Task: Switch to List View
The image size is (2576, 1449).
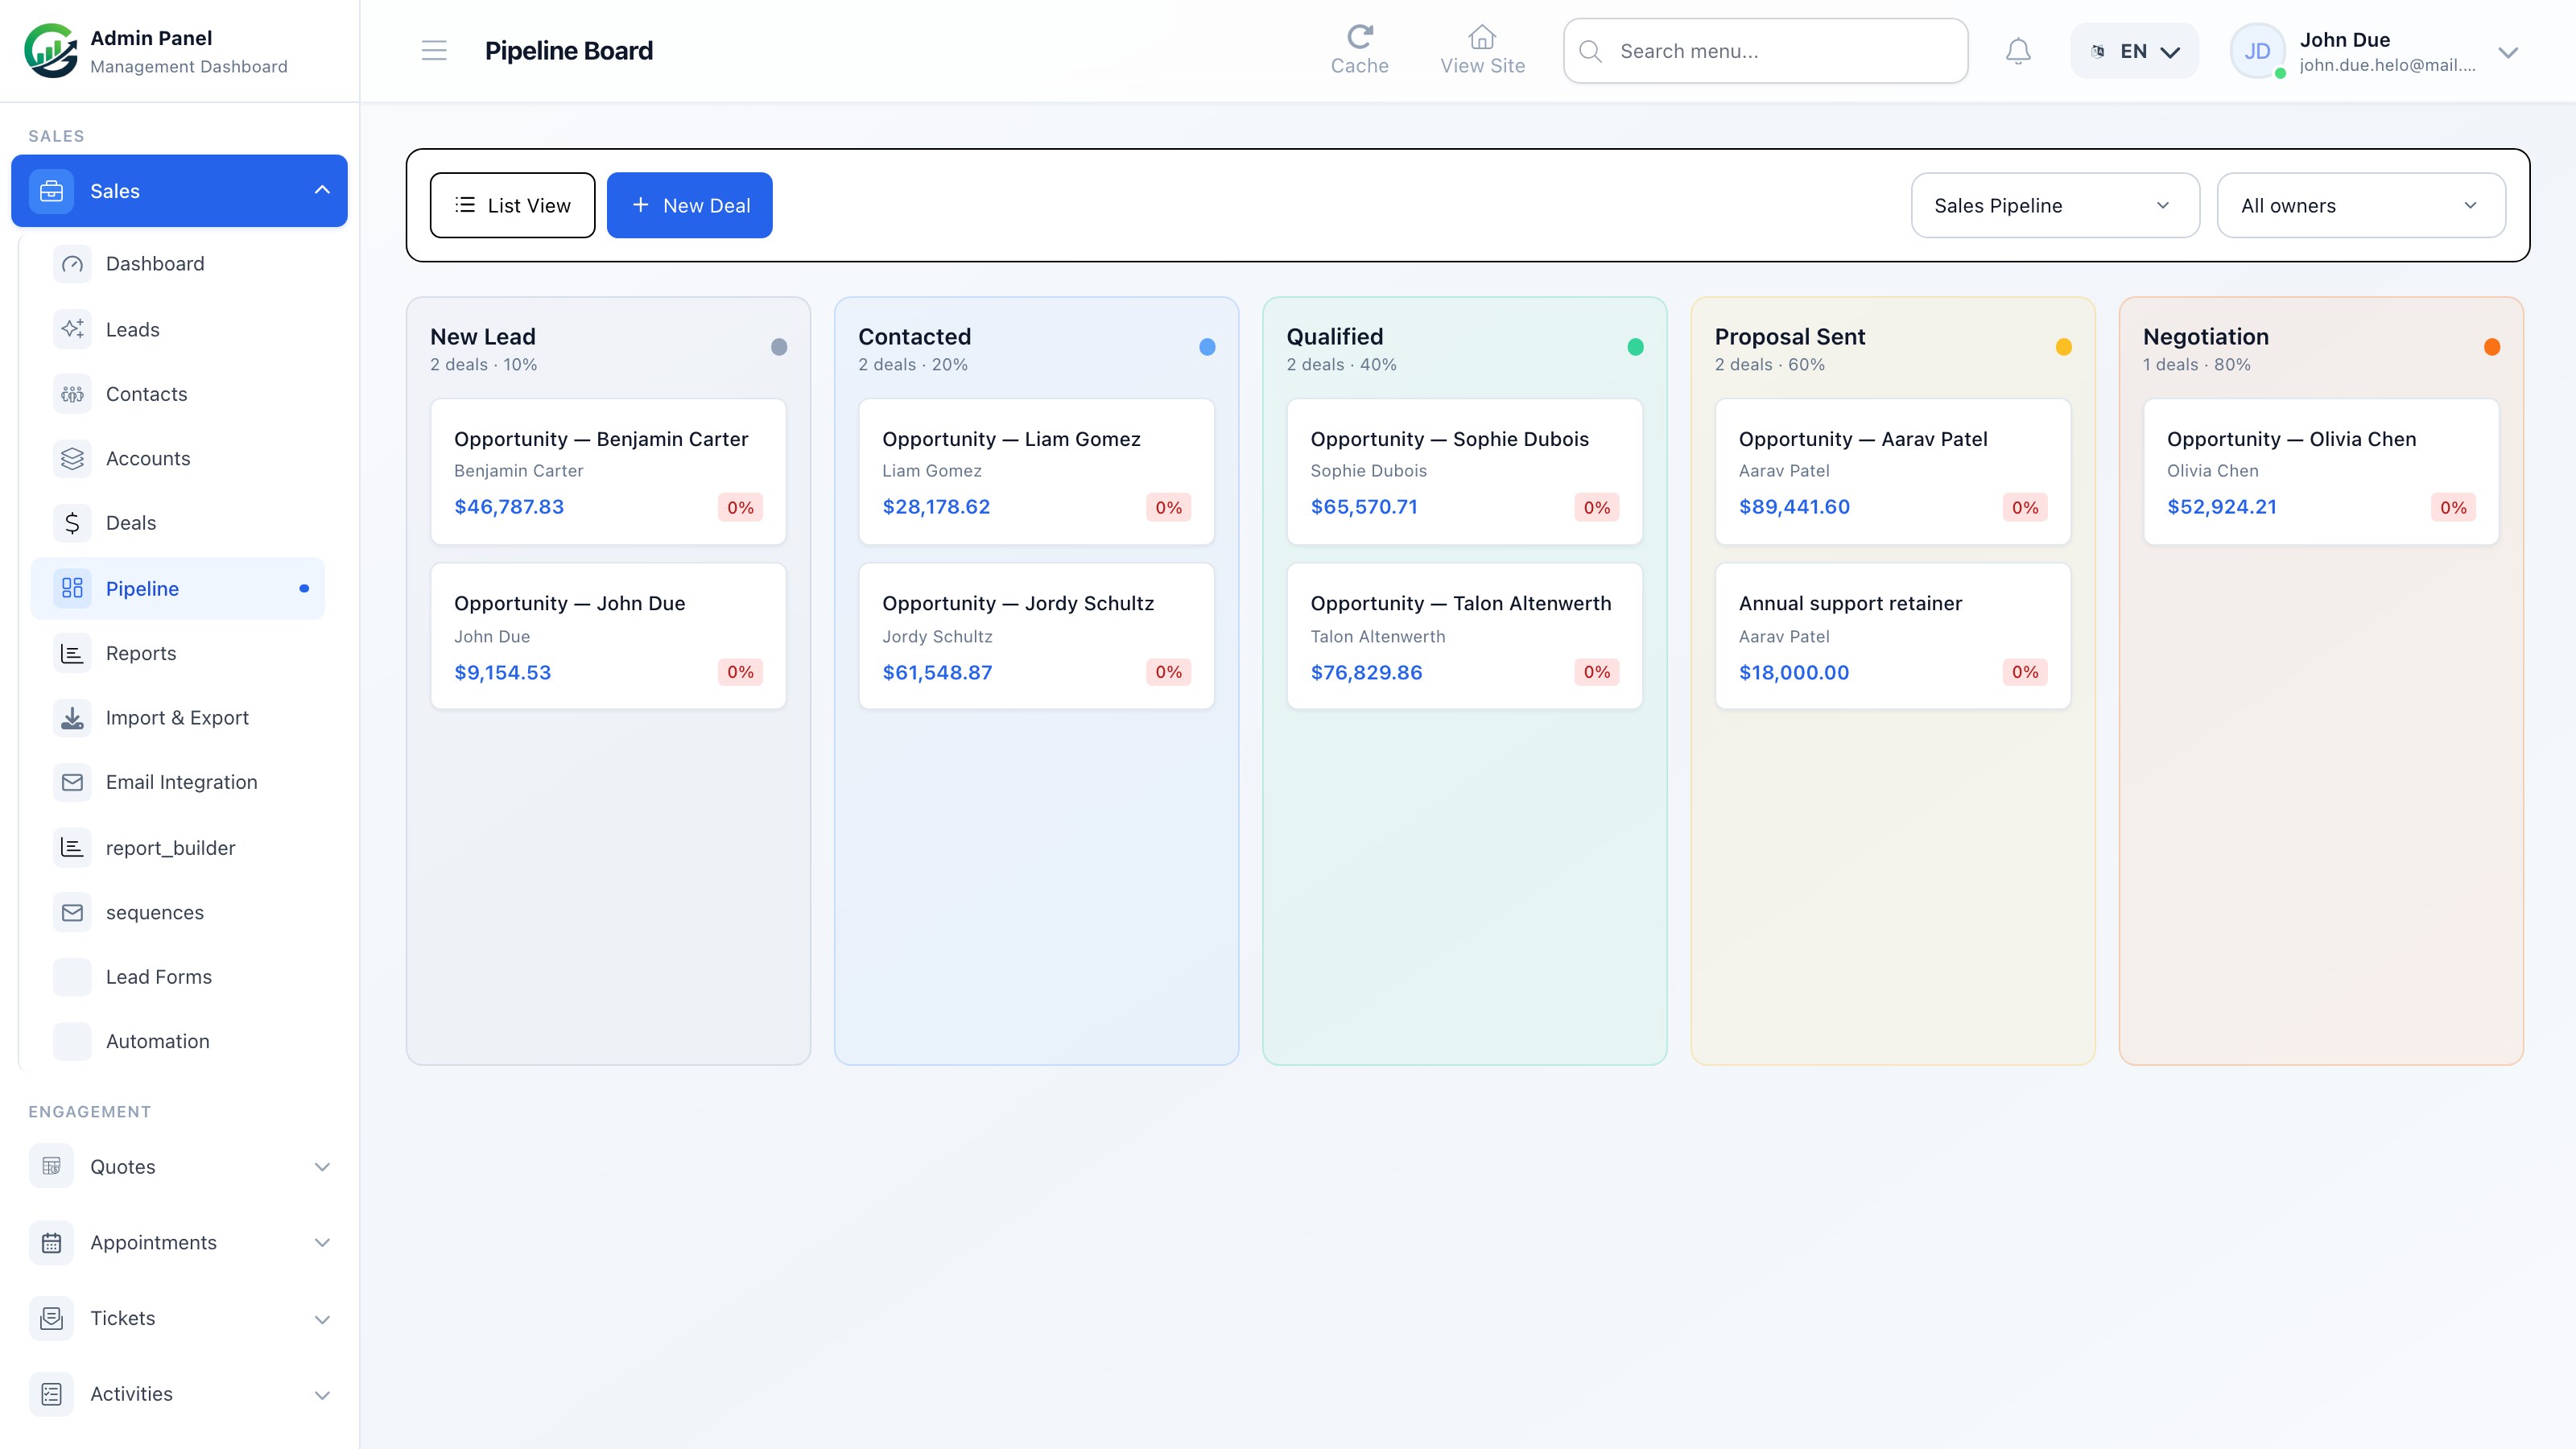Action: tap(513, 205)
